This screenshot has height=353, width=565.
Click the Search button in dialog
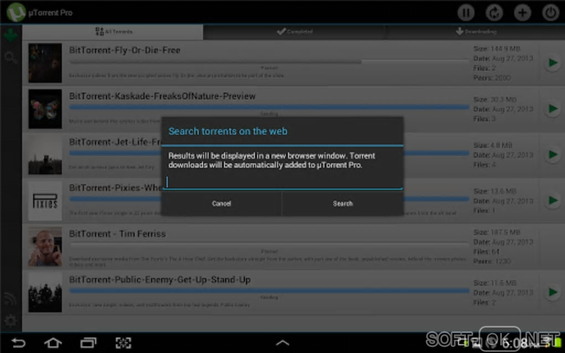pyautogui.click(x=343, y=204)
